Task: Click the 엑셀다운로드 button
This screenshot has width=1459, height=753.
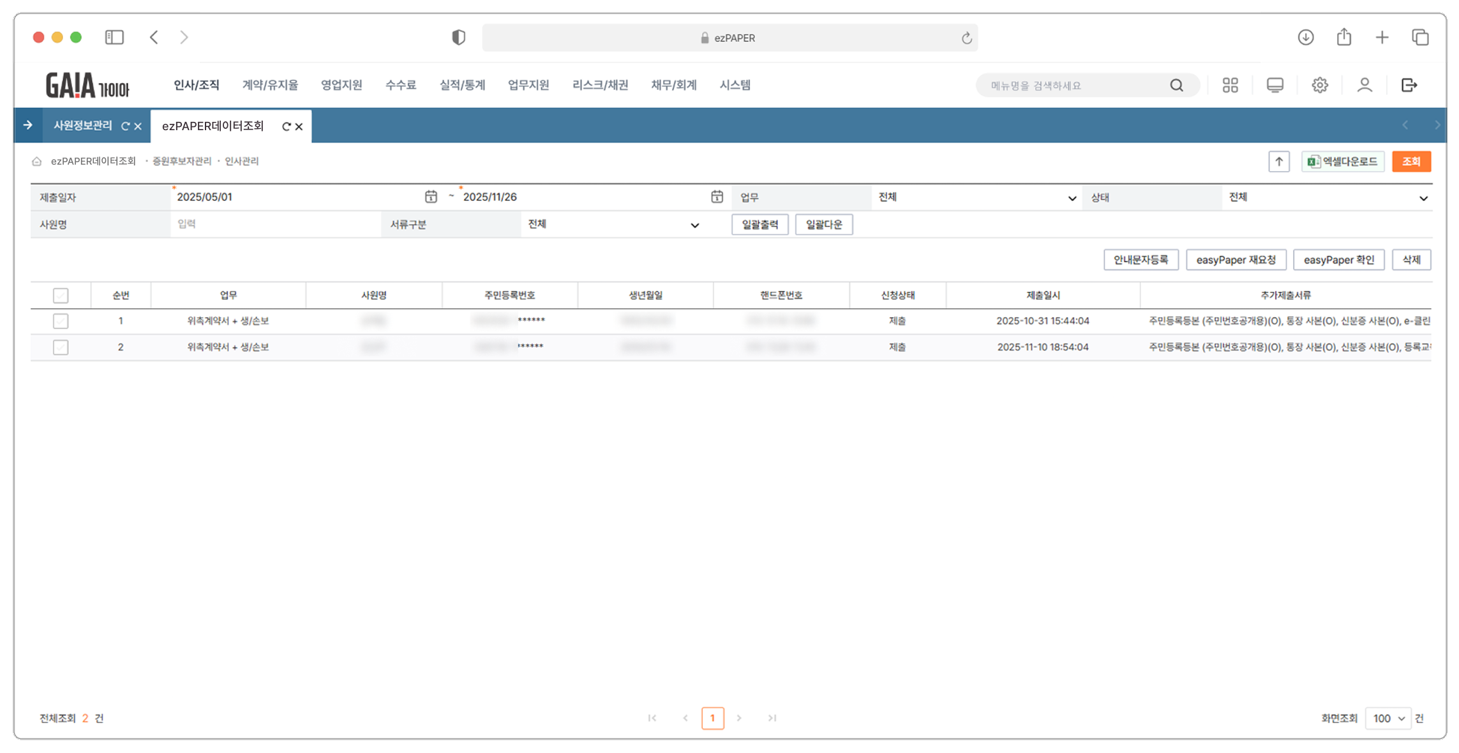Action: [1342, 161]
